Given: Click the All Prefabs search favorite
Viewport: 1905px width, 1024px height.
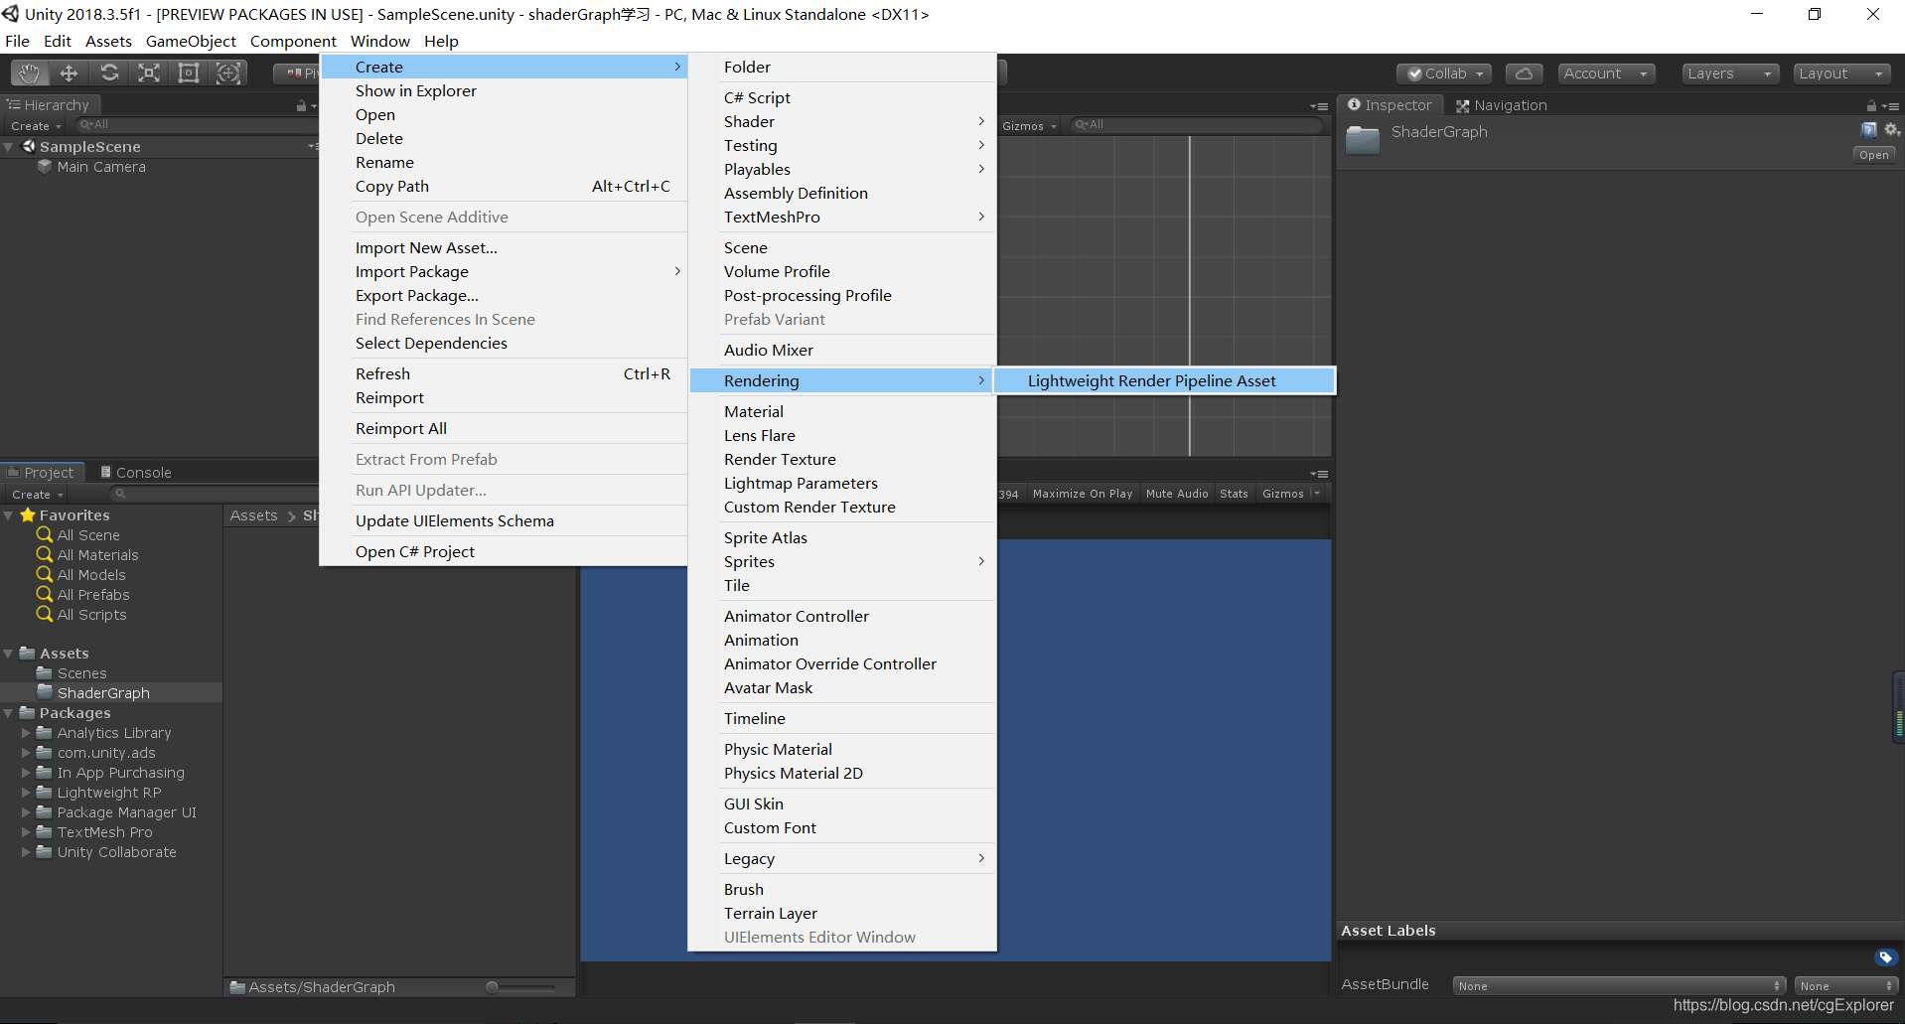Looking at the screenshot, I should coord(83,595).
